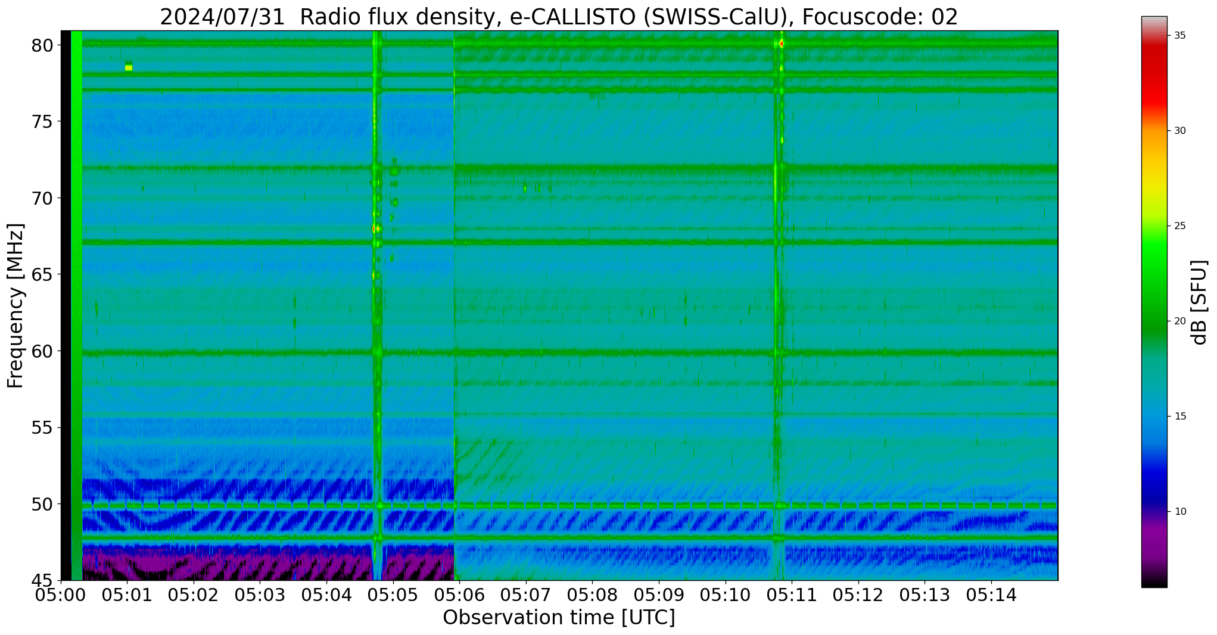Screen dimensions: 1217x635
Task: Click the y-axis tick label '60'
Action: [42, 351]
